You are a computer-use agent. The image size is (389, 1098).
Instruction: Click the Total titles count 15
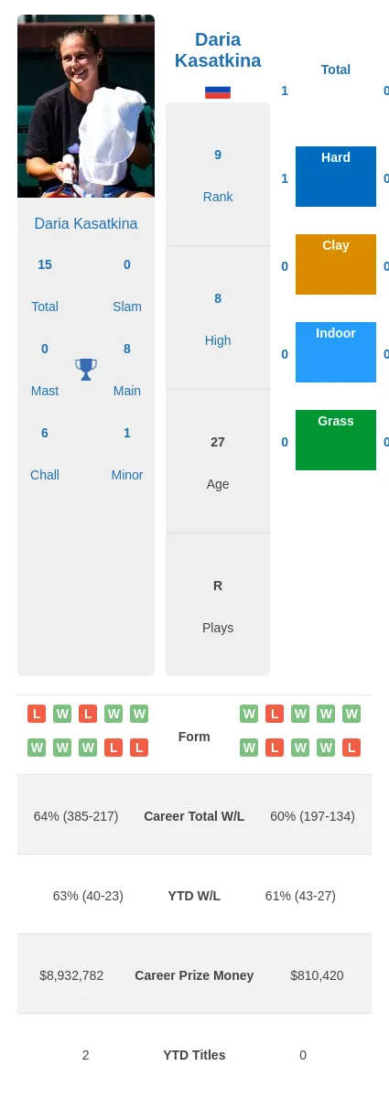(x=45, y=264)
